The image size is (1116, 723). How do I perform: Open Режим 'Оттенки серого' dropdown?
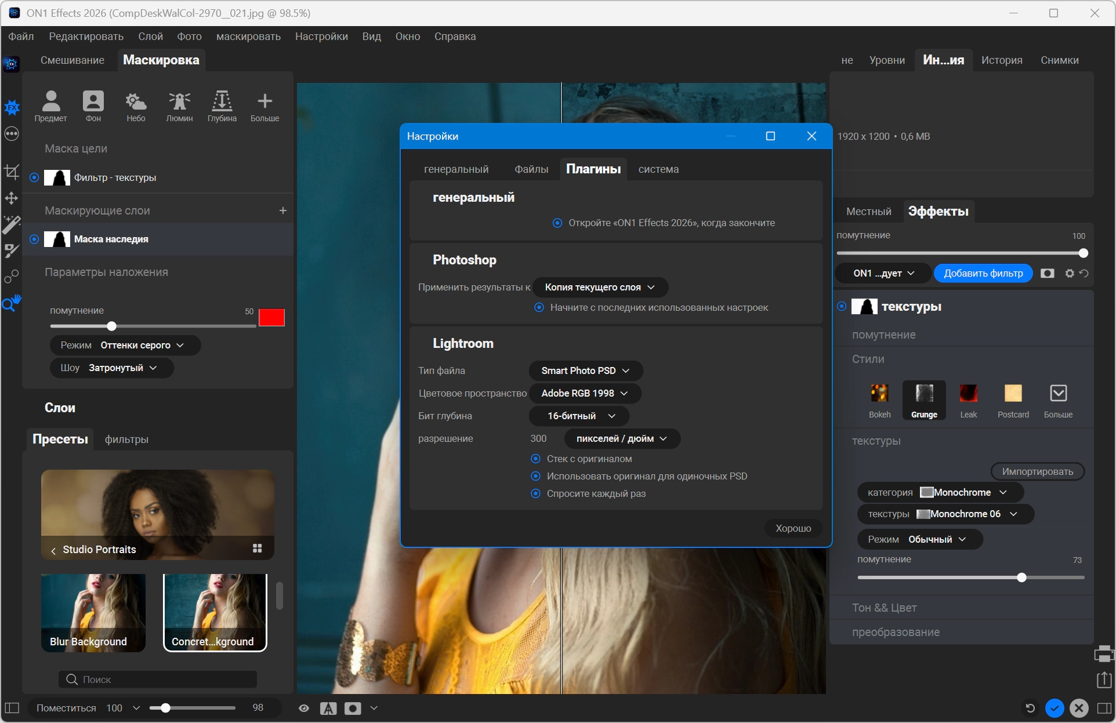click(x=125, y=346)
